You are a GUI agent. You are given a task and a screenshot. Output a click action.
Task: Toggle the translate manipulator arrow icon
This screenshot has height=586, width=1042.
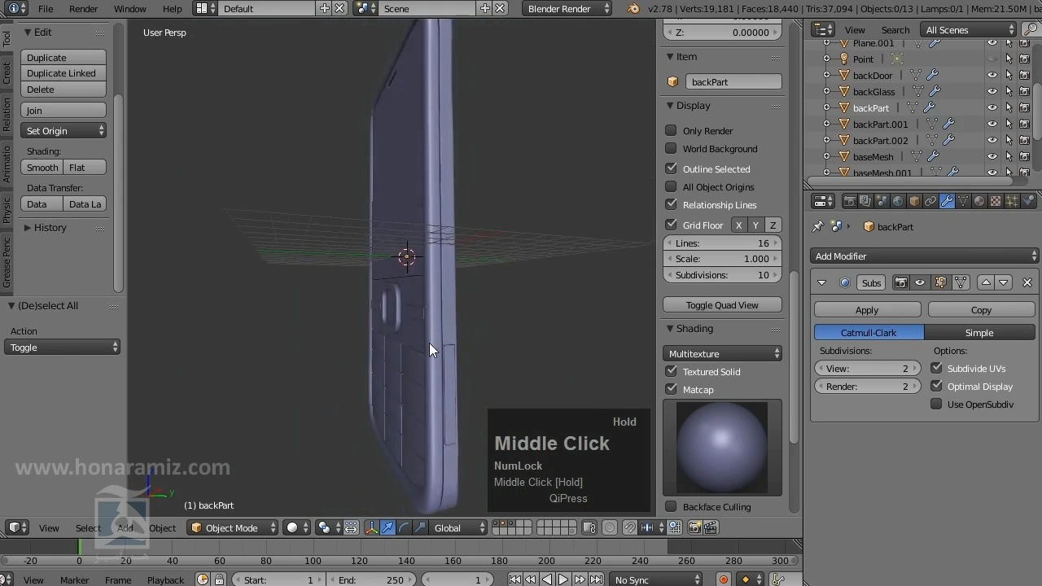(387, 528)
